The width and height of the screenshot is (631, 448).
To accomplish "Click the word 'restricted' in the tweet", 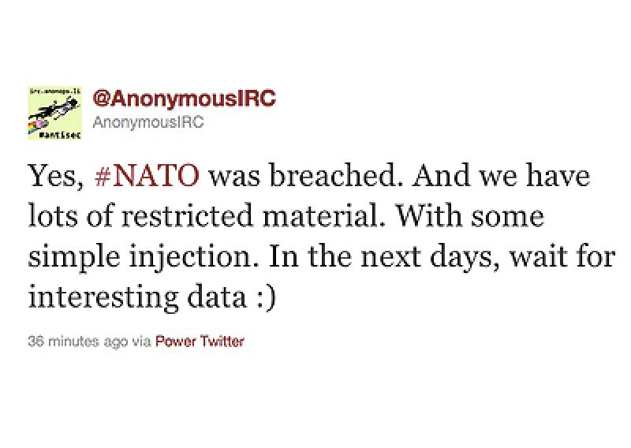I will tap(187, 215).
